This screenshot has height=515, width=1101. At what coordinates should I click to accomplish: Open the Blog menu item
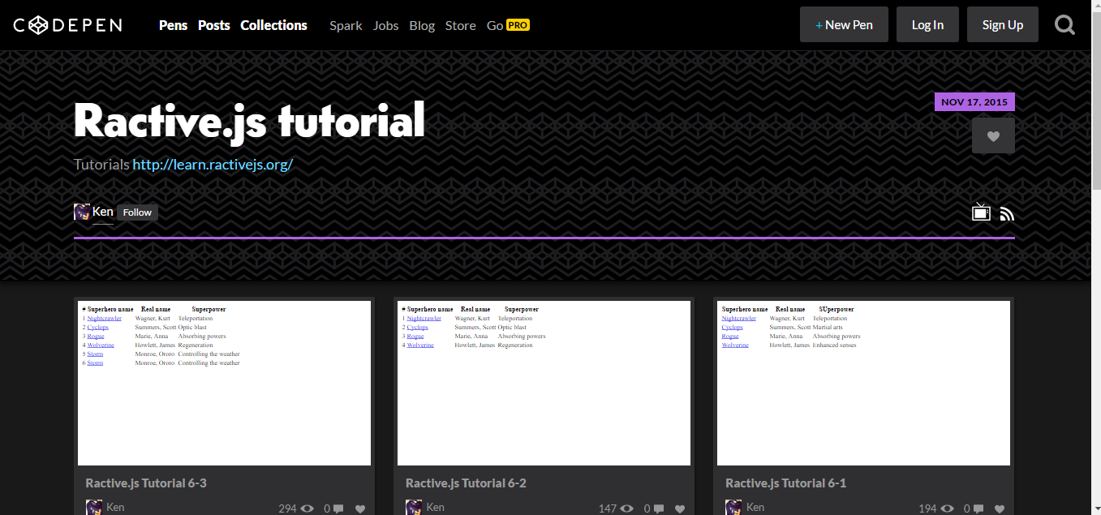coord(422,25)
